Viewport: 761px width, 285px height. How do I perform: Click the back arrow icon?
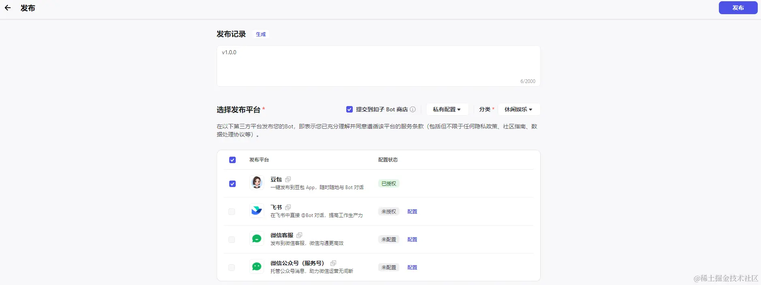[8, 8]
